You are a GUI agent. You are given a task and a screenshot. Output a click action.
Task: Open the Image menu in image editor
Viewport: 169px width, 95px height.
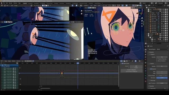16,6
